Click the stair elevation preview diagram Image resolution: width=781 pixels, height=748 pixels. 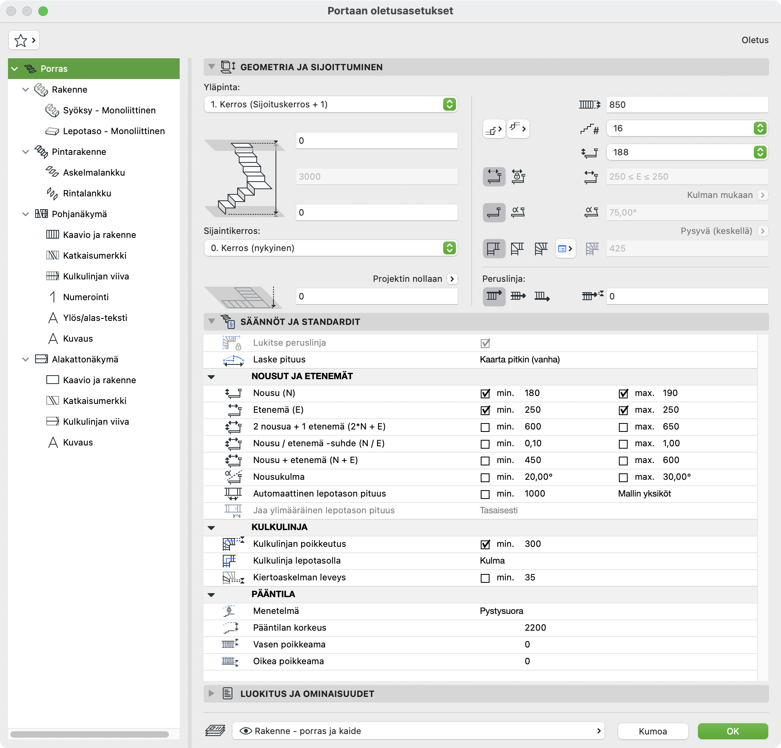click(x=244, y=178)
